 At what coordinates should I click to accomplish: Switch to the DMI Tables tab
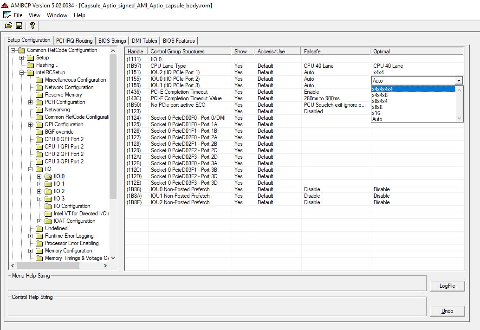pyautogui.click(x=144, y=41)
